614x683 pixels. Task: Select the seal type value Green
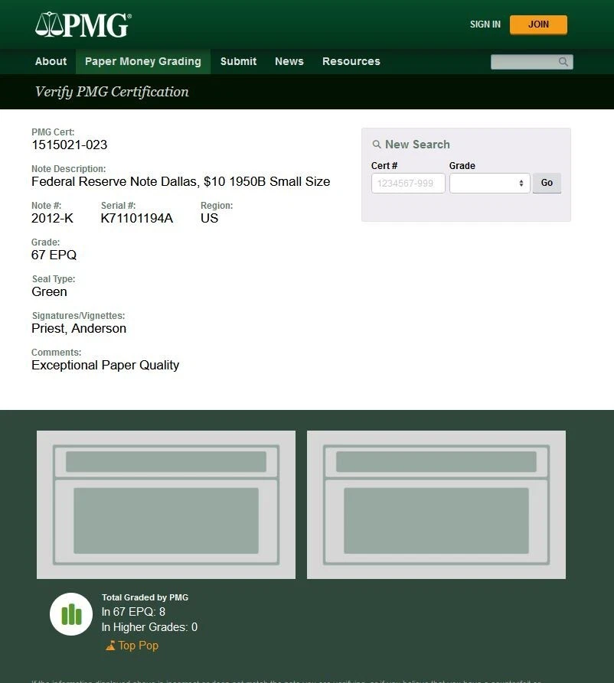49,292
